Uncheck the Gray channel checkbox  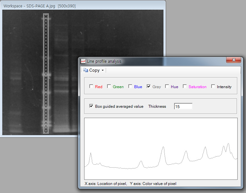pos(149,87)
